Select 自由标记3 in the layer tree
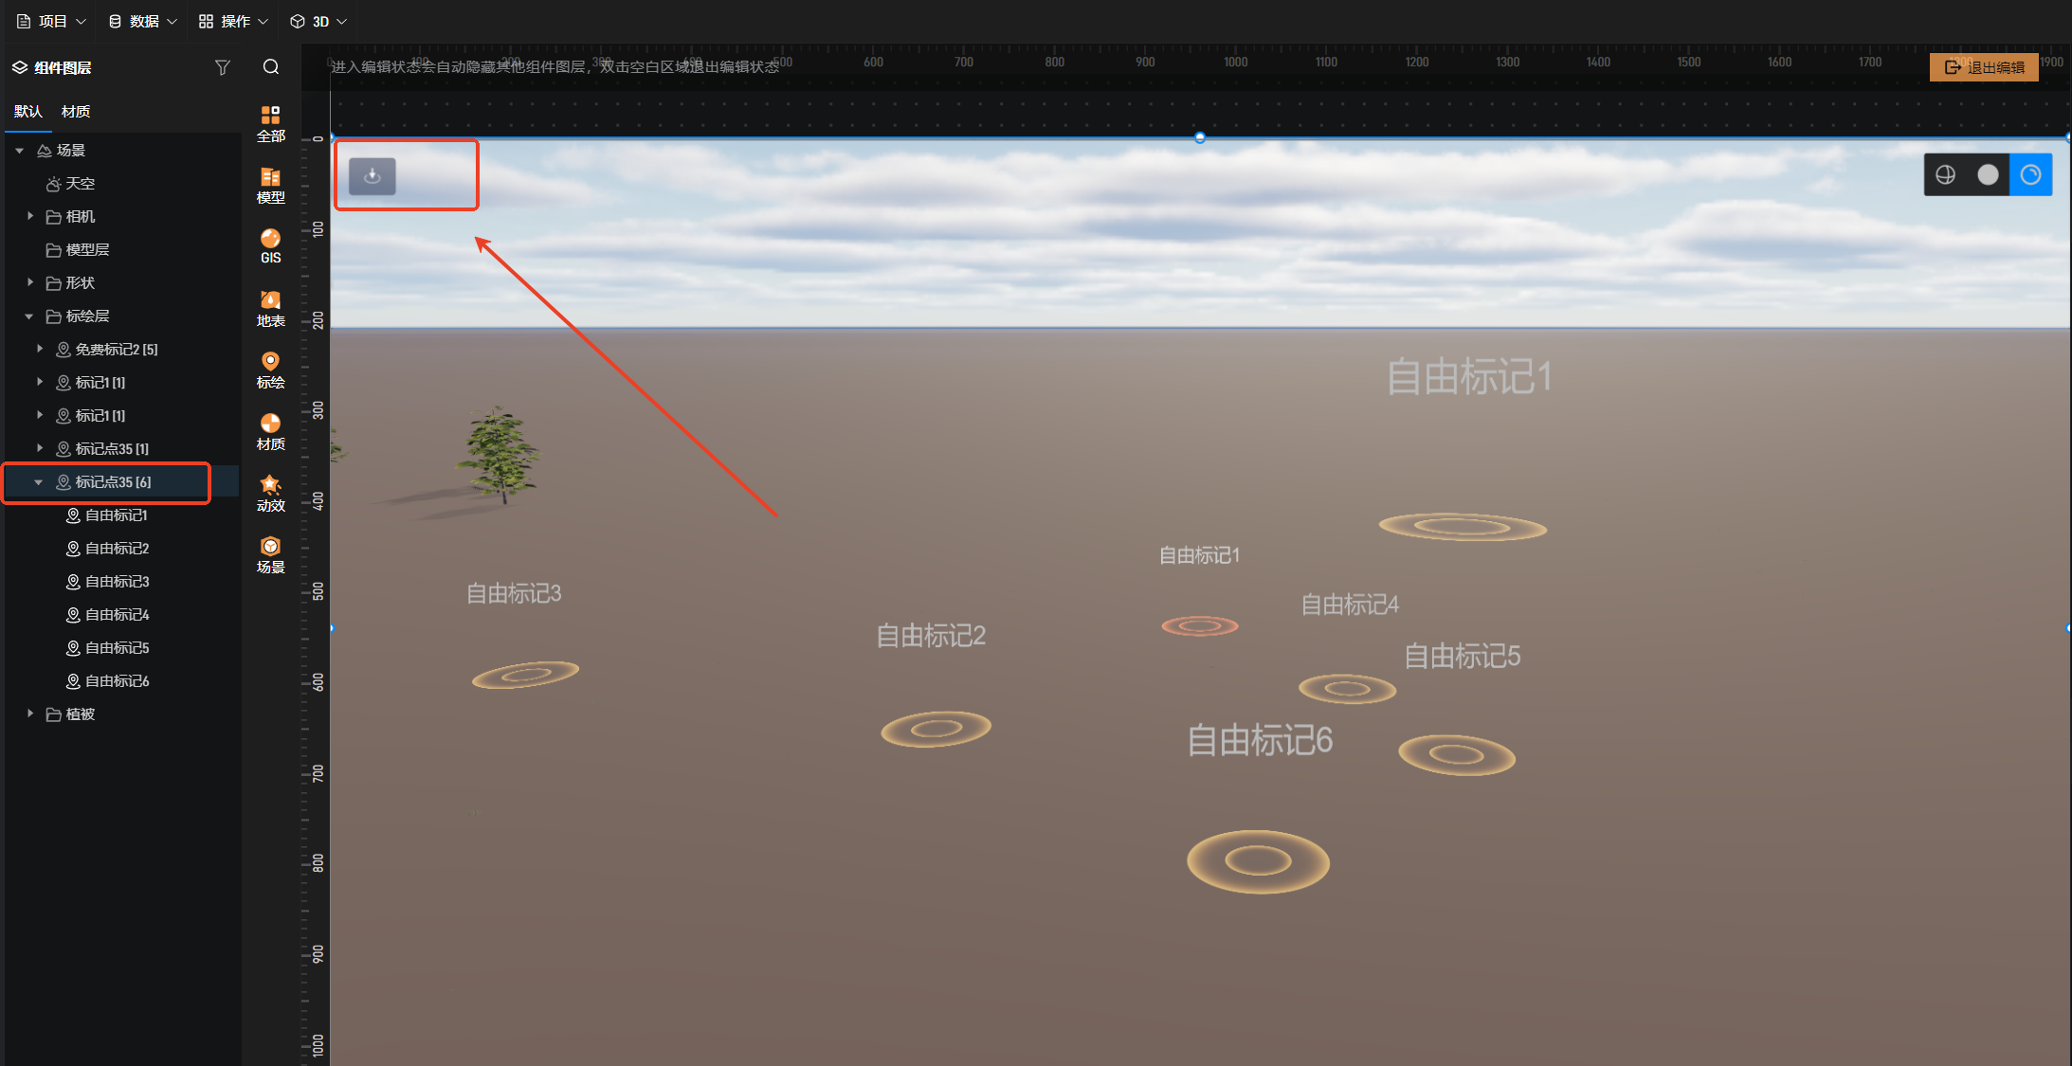Image resolution: width=2072 pixels, height=1066 pixels. tap(117, 582)
